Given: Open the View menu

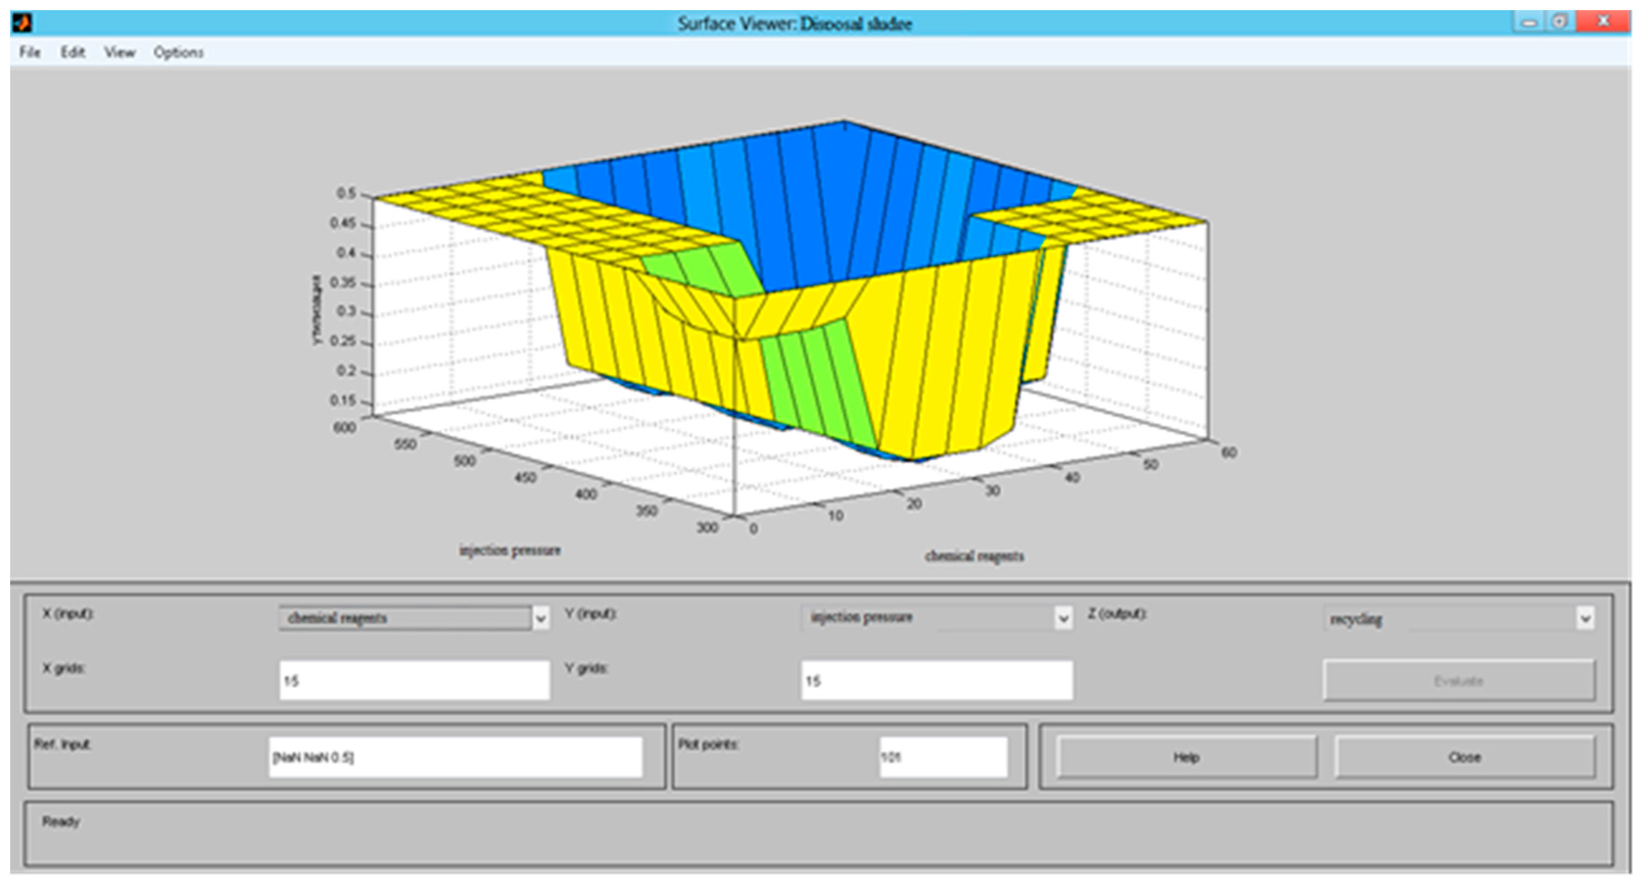Looking at the screenshot, I should (x=120, y=52).
